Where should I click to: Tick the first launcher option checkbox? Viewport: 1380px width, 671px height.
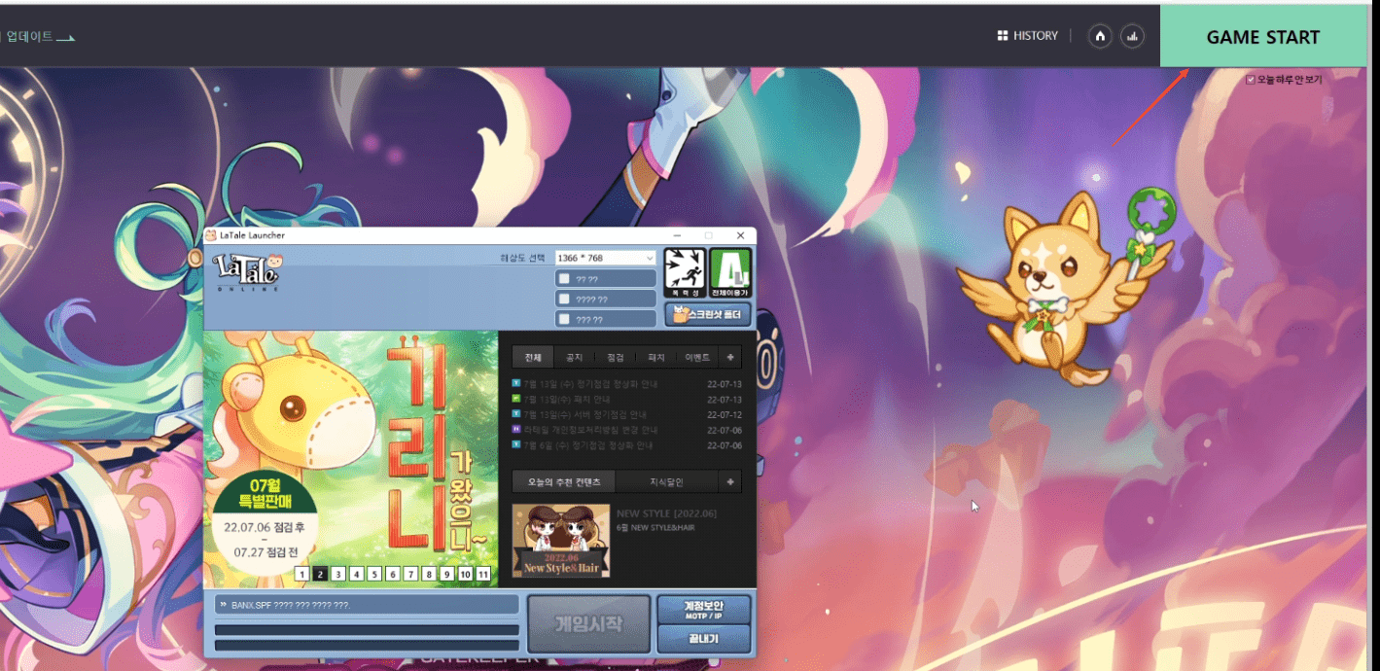click(x=565, y=279)
